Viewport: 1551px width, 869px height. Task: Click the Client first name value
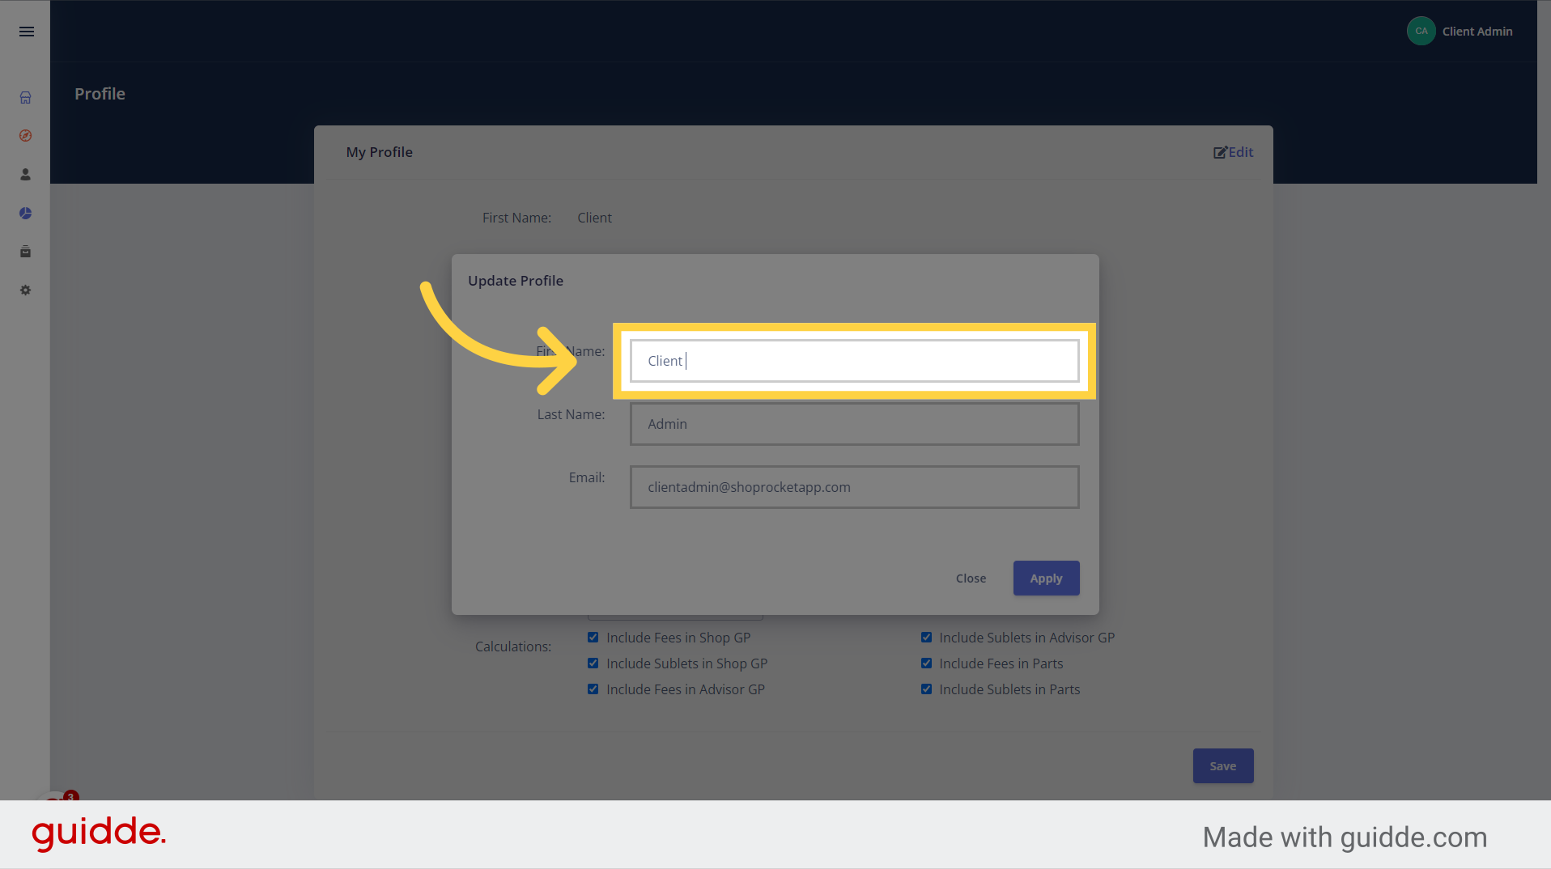click(595, 218)
